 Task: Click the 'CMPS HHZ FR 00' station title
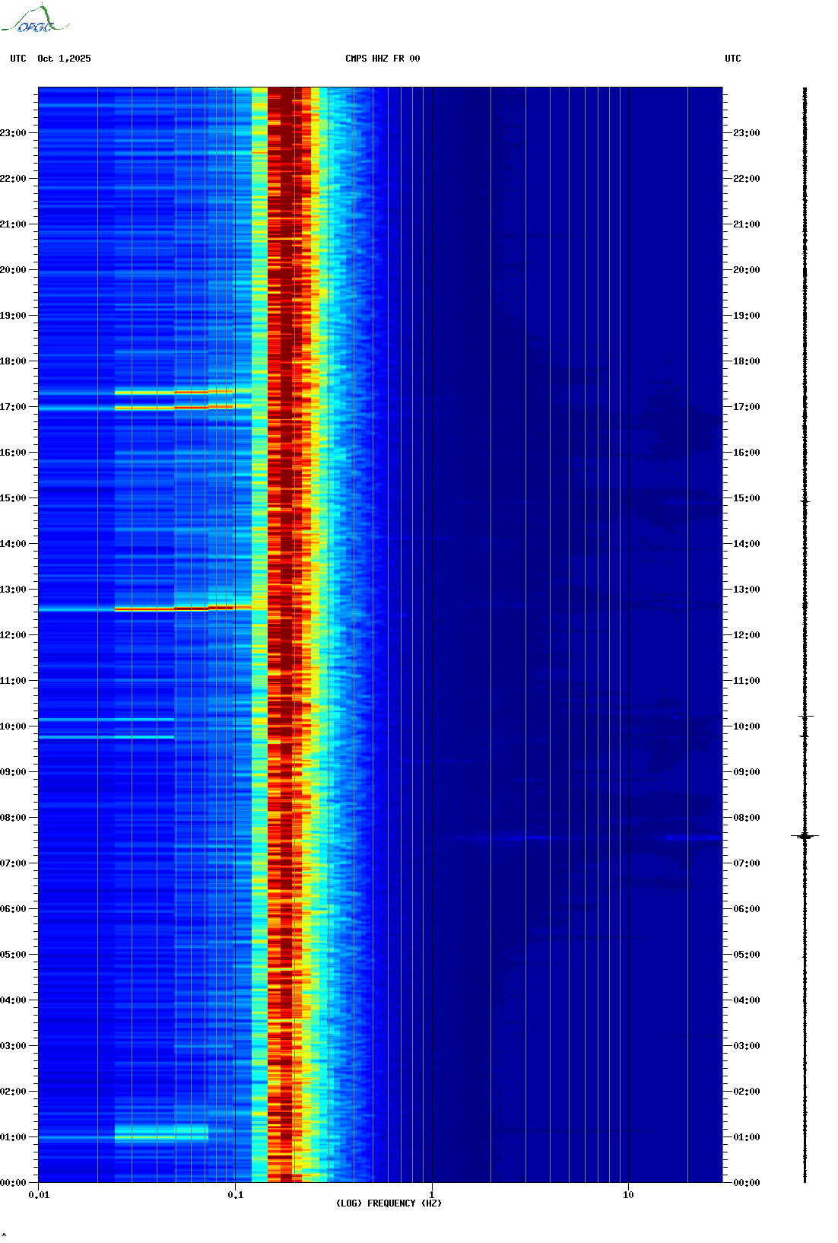(382, 59)
